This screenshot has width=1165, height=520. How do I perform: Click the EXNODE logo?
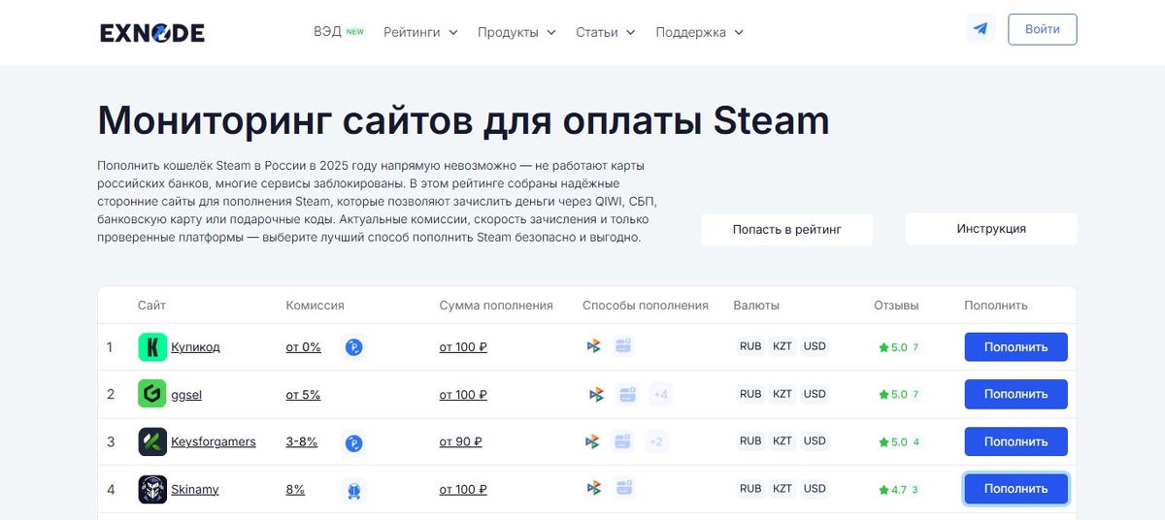tap(152, 33)
